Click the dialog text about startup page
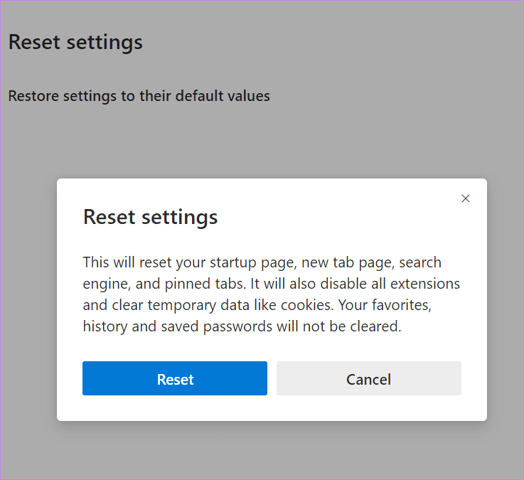This screenshot has height=480, width=524. 272,294
